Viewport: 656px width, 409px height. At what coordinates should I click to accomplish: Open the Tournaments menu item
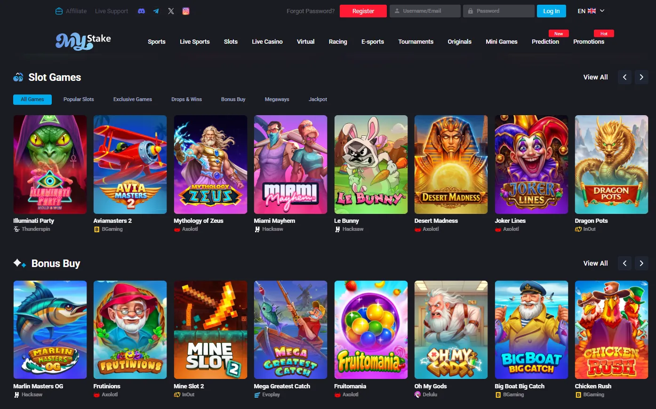coord(416,41)
